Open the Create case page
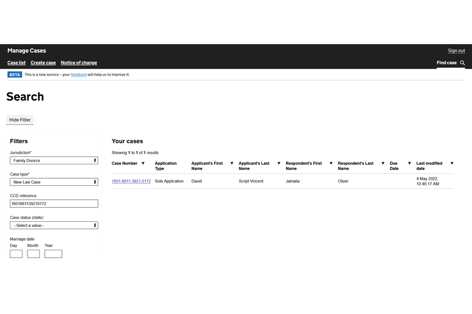Screen dimensions: 472x314 (43, 62)
